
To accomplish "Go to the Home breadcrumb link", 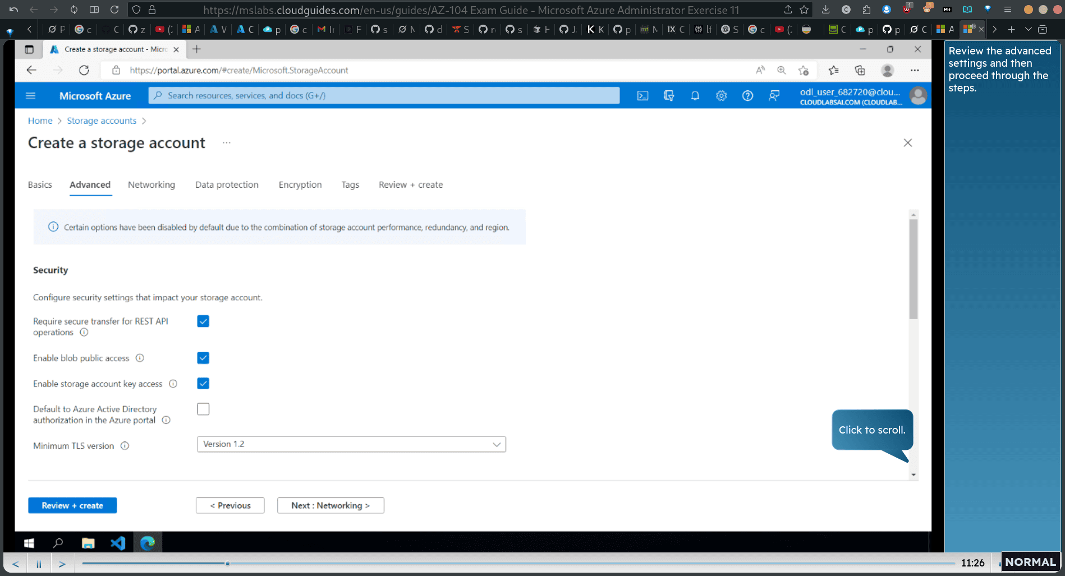I will click(x=40, y=121).
